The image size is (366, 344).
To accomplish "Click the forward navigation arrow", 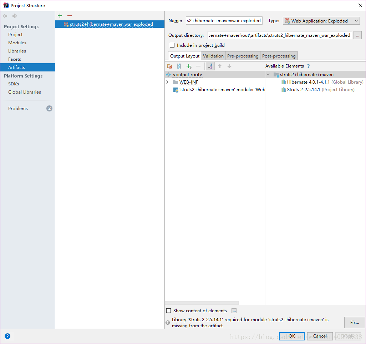I will pos(15,16).
